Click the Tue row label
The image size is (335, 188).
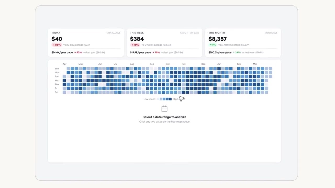point(57,77)
